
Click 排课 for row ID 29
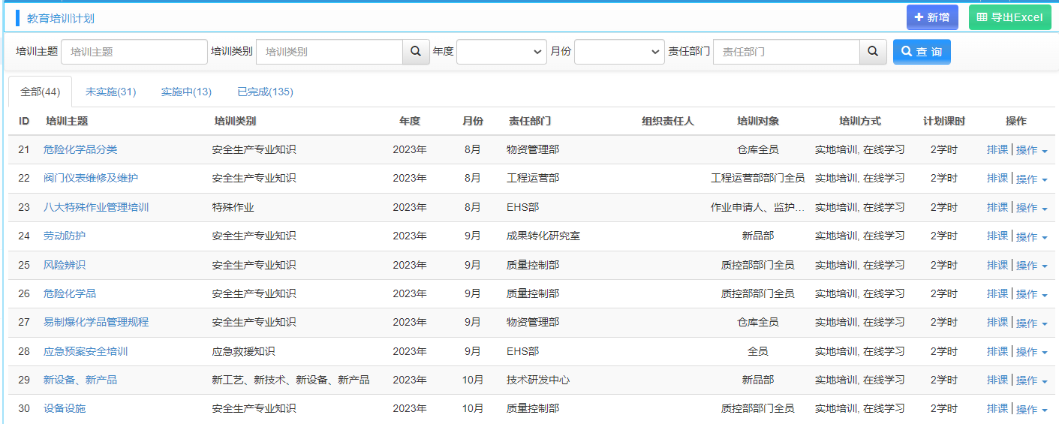(997, 380)
